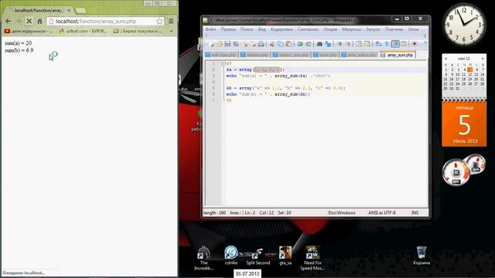Start macro recording with red dot icon
Image resolution: width=495 pixels, height=278 pixels.
415,44
